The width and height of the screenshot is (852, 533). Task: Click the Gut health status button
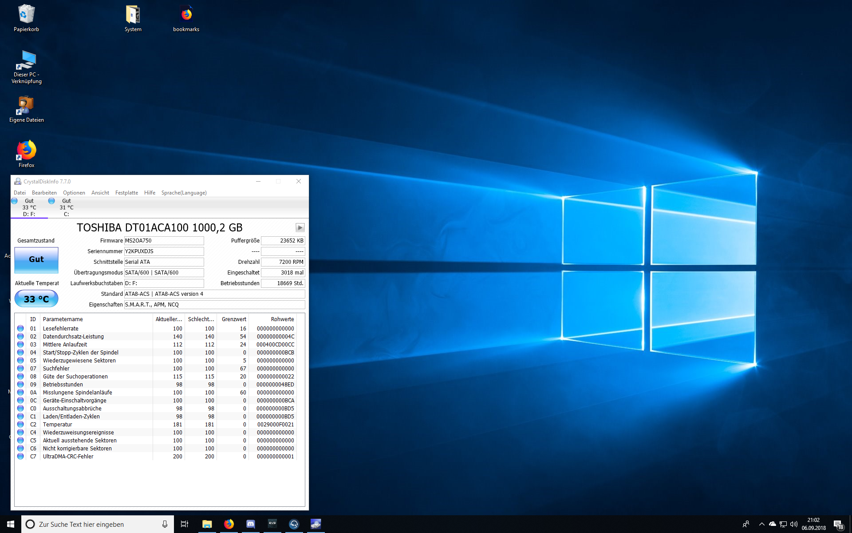(x=36, y=259)
